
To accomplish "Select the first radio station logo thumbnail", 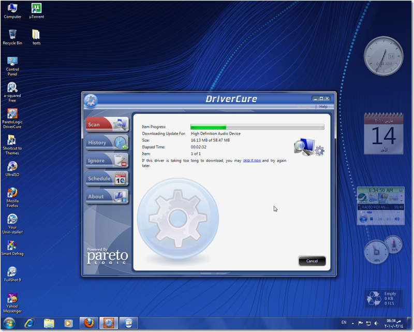I will pos(363,197).
